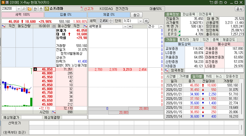246x136 pixels.
Task: Switch to the 가격별 tab
Action: 184,76
